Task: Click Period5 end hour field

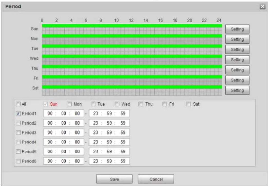Action: [x=96, y=152]
